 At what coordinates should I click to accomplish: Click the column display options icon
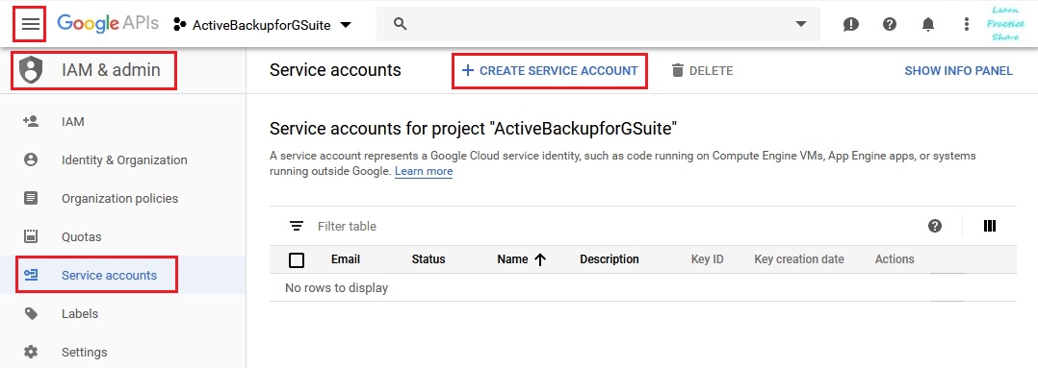click(x=990, y=226)
